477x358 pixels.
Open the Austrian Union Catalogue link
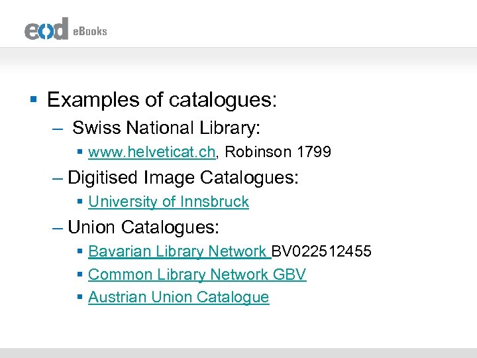click(x=178, y=298)
